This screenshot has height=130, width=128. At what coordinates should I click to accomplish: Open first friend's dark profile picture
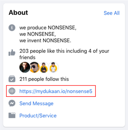click(25, 67)
